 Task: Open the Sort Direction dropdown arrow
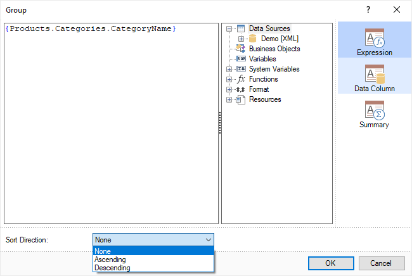(x=209, y=240)
